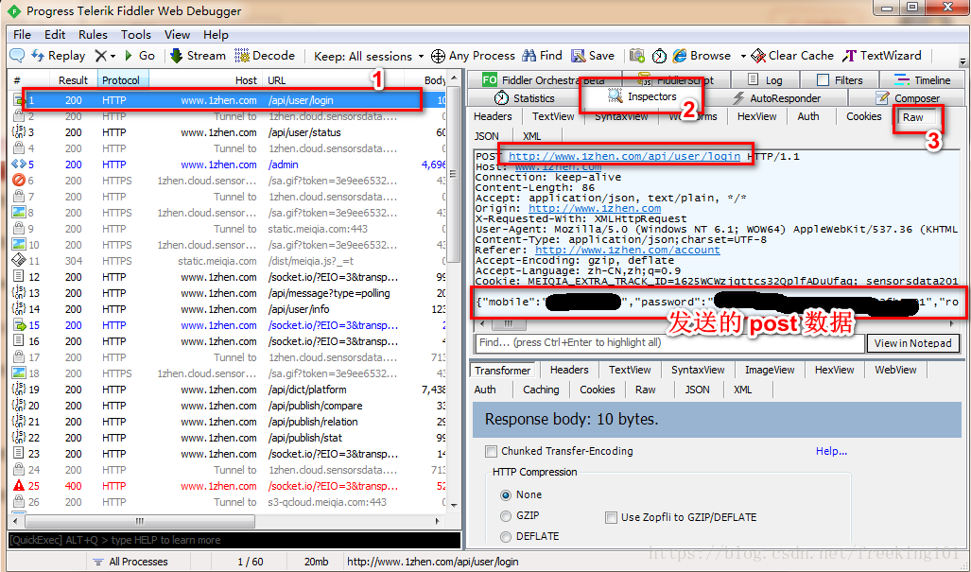This screenshot has width=971, height=572.
Task: Click the QuickExec command box
Action: coord(234,540)
